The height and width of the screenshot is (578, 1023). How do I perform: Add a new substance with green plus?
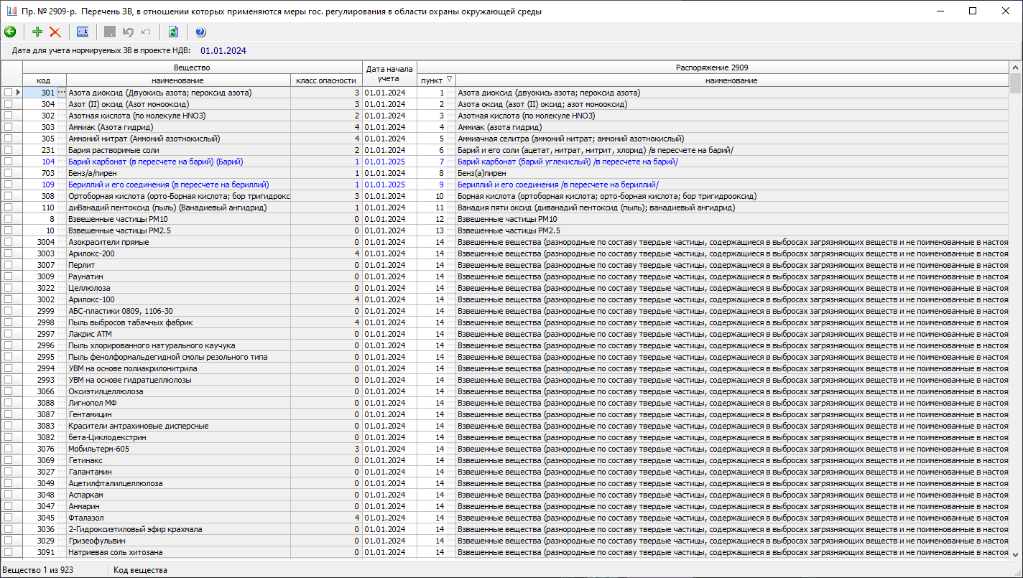(37, 32)
